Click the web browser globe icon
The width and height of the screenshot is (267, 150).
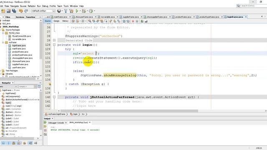tap(59, 11)
